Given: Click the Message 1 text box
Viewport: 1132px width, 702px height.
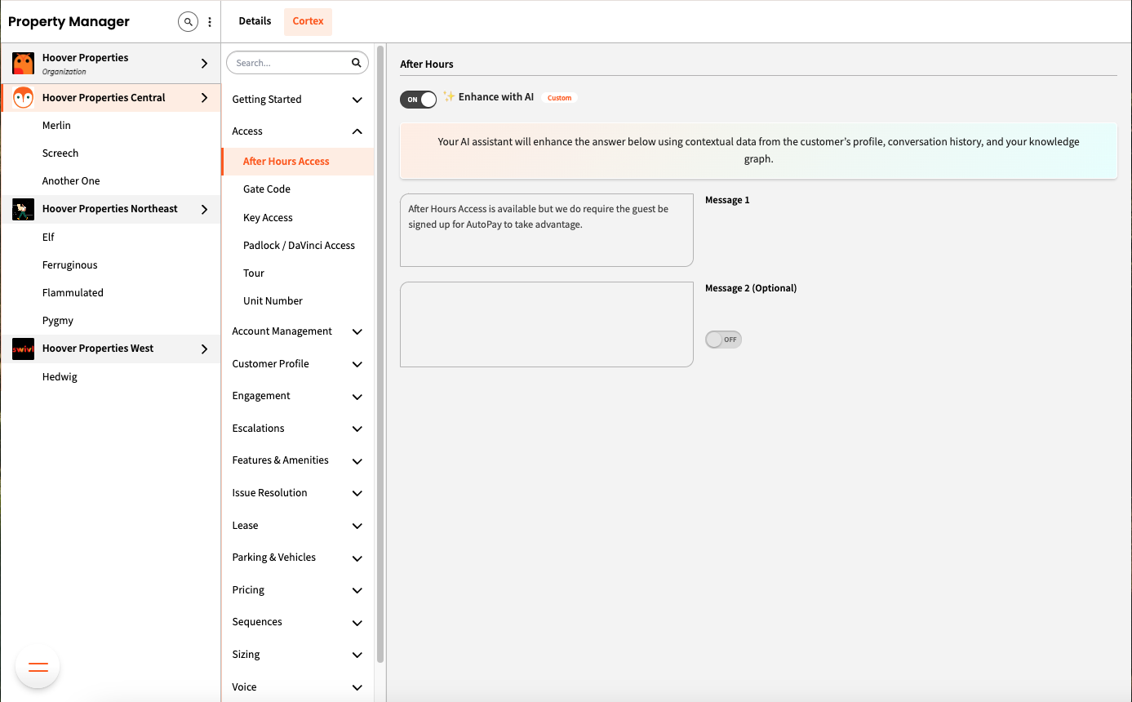Looking at the screenshot, I should (x=546, y=230).
